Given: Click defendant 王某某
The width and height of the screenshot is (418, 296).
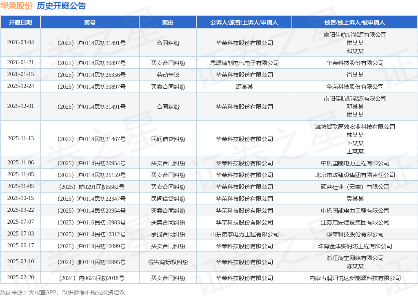Looking at the screenshot, I should [355, 151].
